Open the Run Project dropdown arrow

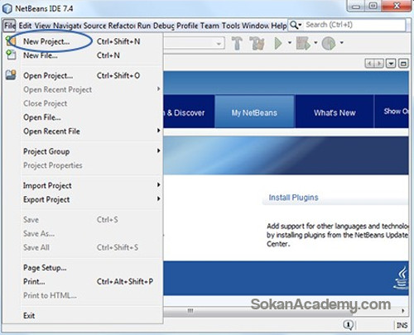[x=290, y=43]
